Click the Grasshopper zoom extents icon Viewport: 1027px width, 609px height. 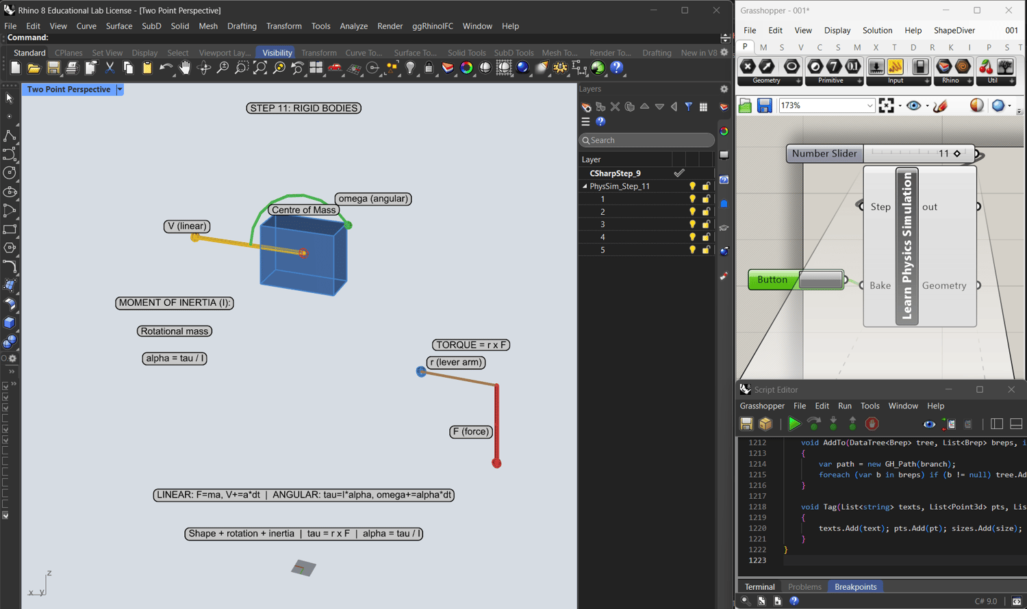887,105
